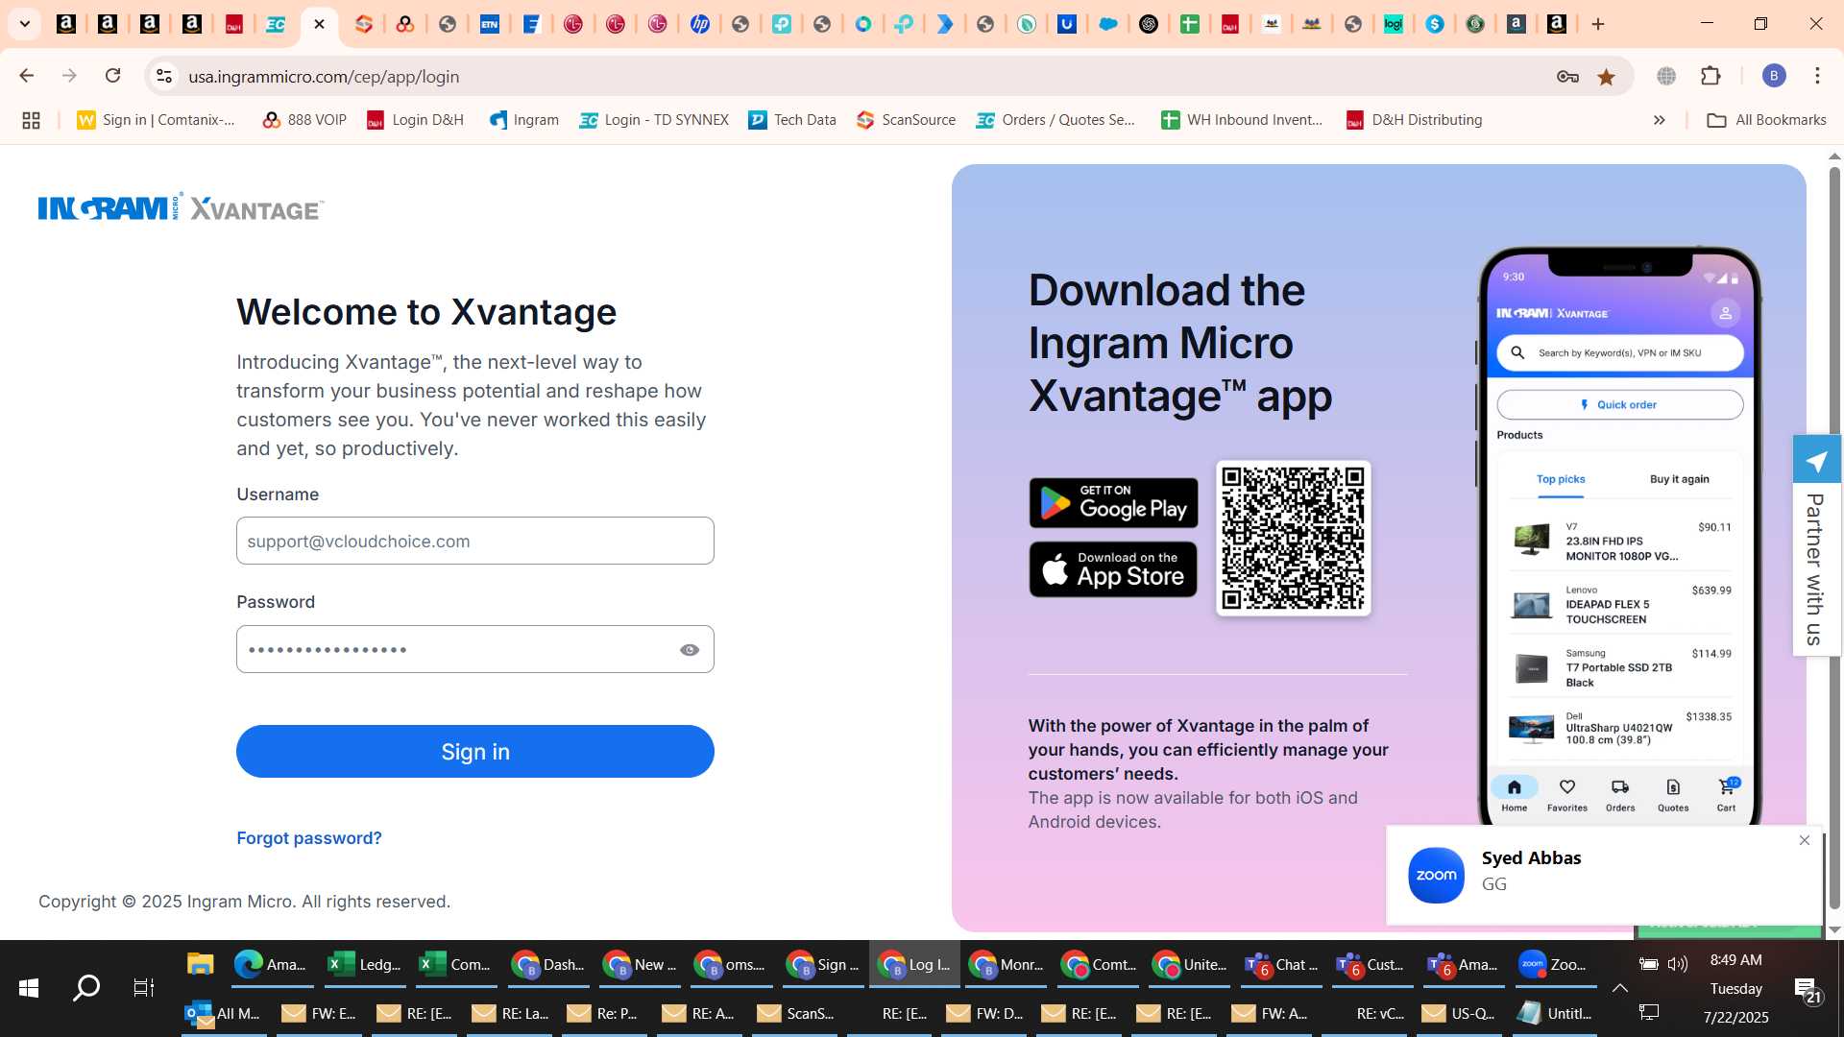Viewport: 1844px width, 1037px height.
Task: Open the Ingram bookmark
Action: (524, 120)
